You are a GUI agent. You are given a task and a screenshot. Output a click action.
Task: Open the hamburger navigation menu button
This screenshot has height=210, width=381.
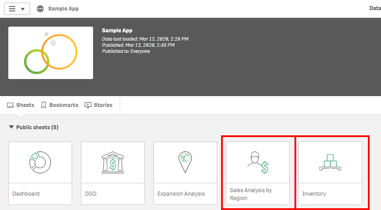click(x=17, y=9)
